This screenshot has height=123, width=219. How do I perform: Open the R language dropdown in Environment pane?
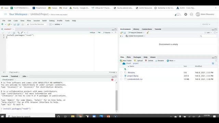coord(121,36)
